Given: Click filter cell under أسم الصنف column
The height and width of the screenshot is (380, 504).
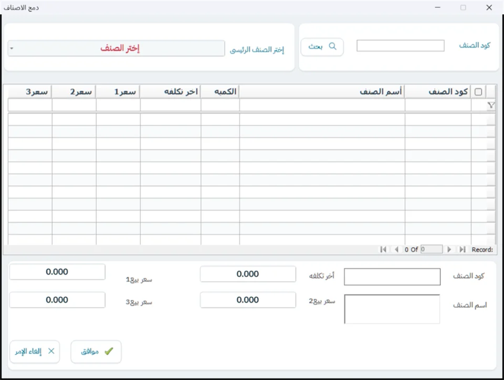Looking at the screenshot, I should pyautogui.click(x=322, y=105).
